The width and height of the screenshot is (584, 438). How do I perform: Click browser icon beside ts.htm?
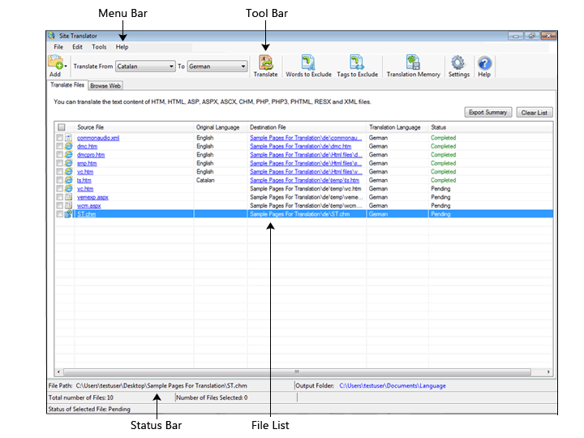click(x=68, y=180)
